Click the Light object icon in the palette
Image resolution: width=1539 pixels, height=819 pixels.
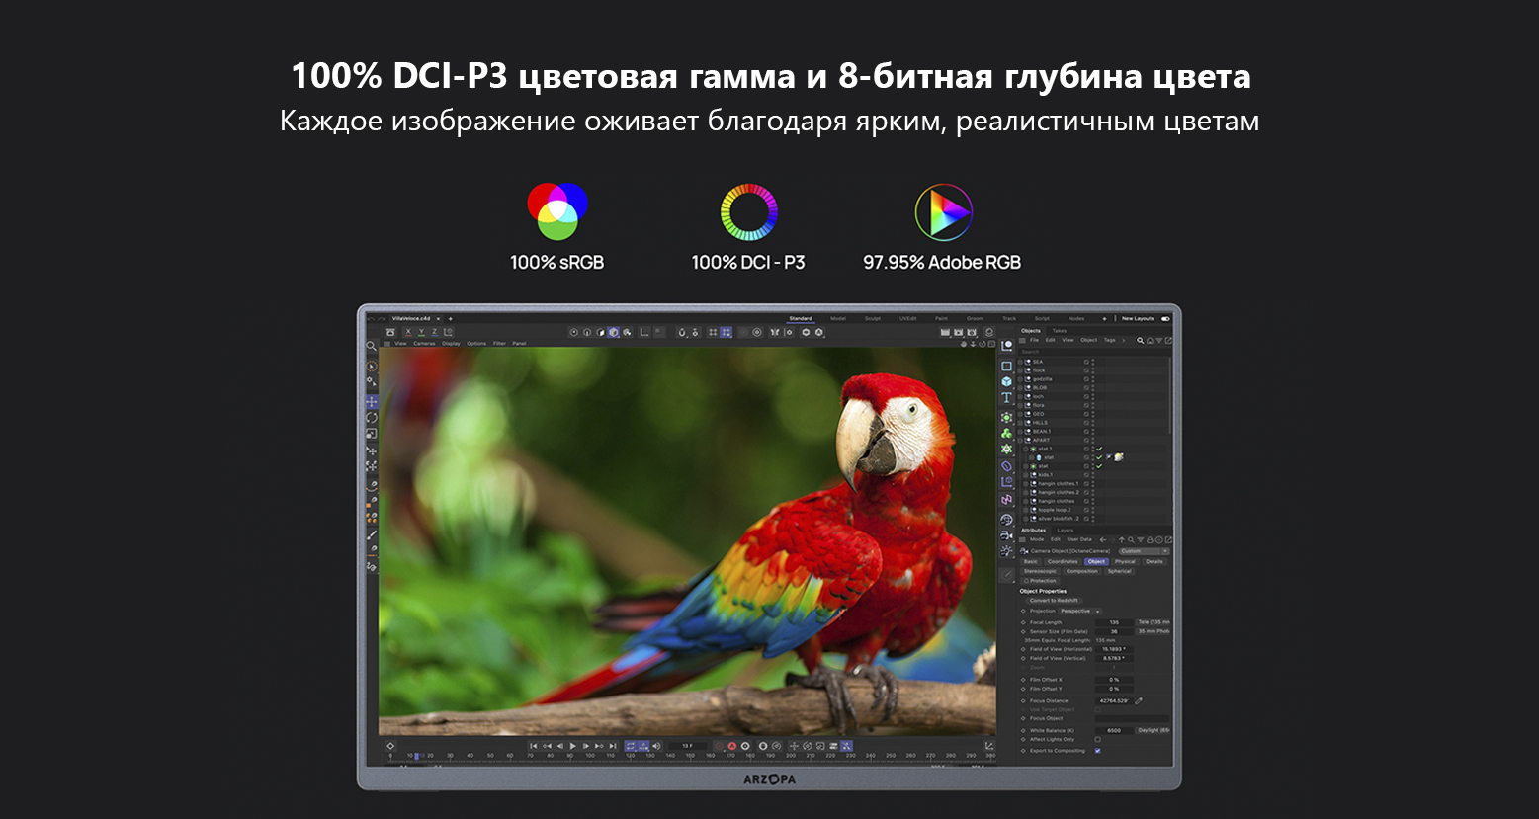(1006, 551)
